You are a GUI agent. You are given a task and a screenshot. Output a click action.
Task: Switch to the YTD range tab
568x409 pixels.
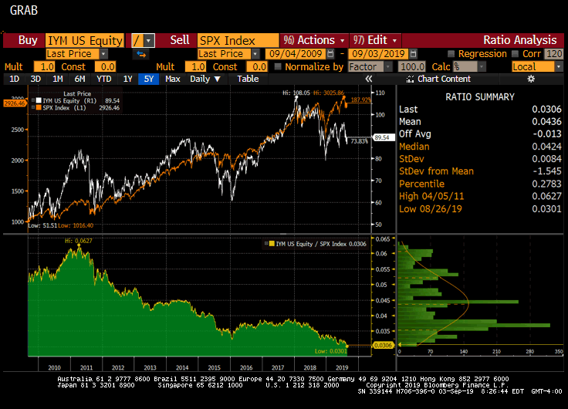103,79
